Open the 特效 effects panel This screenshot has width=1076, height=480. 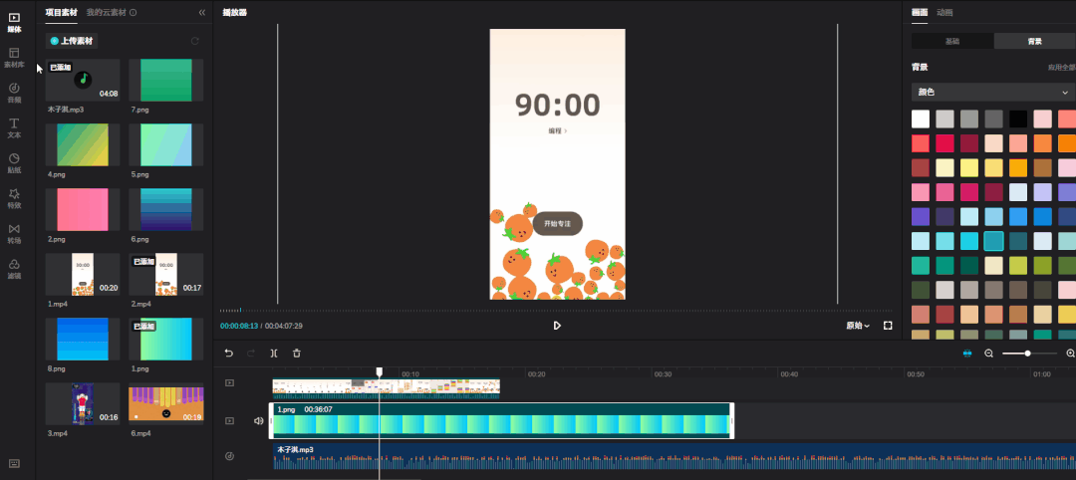(x=14, y=197)
